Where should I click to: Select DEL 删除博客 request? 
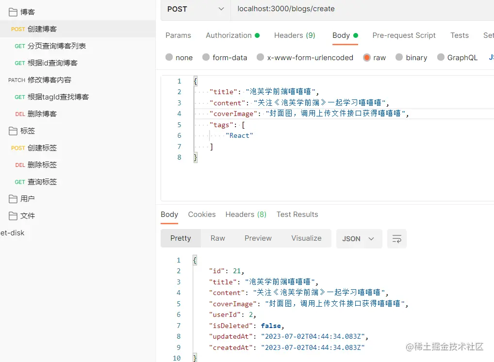78,114
